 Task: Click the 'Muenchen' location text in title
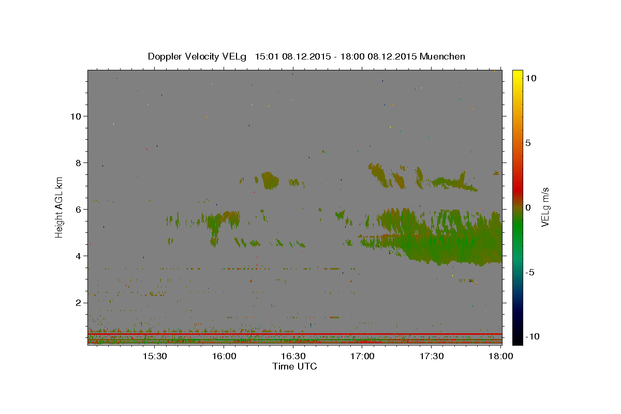[x=442, y=56]
